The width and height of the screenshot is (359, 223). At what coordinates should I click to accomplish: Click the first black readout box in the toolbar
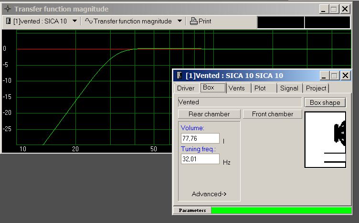tap(281, 22)
